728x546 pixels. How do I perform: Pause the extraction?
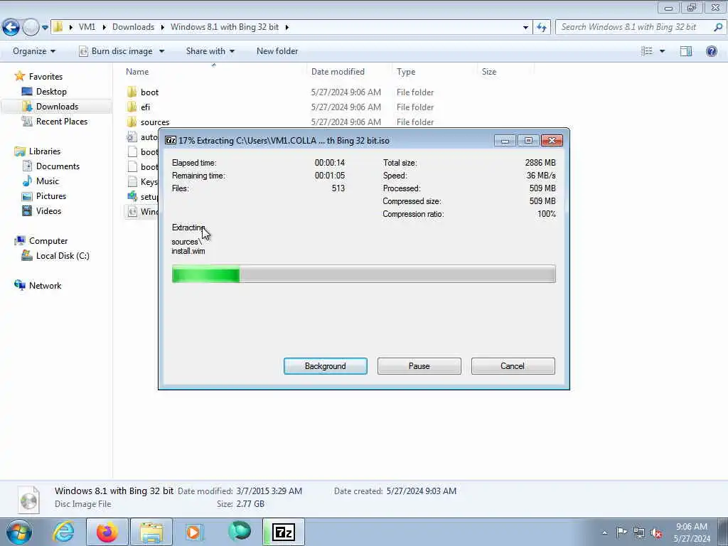(x=419, y=366)
